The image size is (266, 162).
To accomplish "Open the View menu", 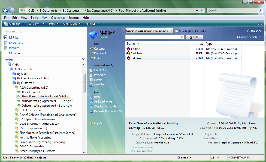I will [24, 18].
